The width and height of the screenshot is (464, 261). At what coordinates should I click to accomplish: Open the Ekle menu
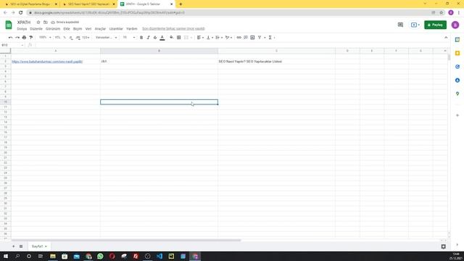click(67, 29)
